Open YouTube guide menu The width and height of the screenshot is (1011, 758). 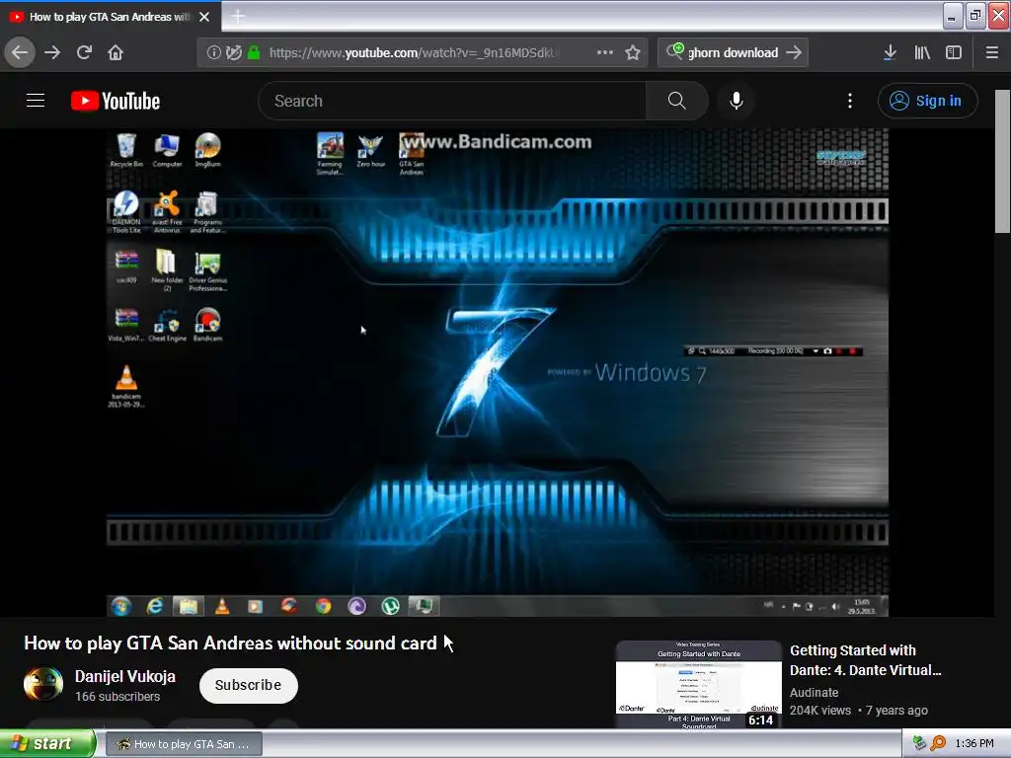[x=36, y=101]
